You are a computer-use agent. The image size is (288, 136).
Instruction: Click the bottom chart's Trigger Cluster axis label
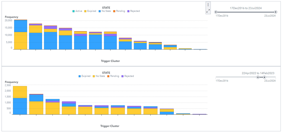coord(110,126)
